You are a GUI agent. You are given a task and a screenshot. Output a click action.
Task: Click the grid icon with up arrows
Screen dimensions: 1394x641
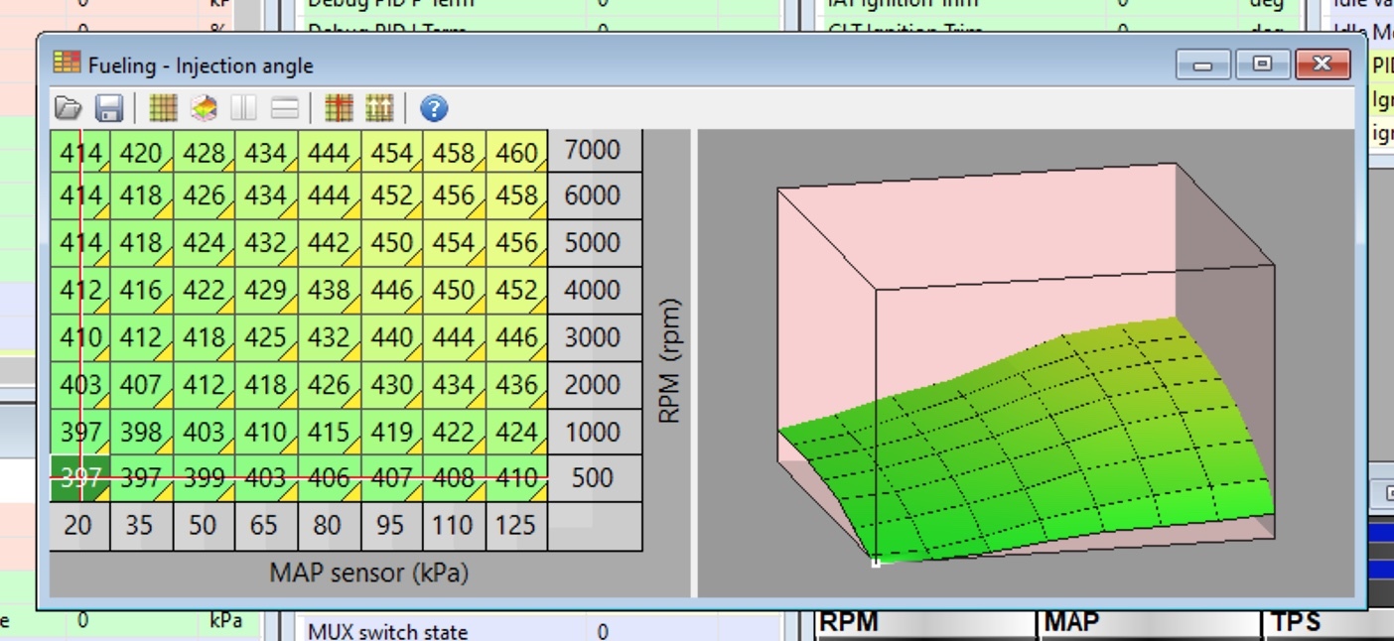point(379,108)
